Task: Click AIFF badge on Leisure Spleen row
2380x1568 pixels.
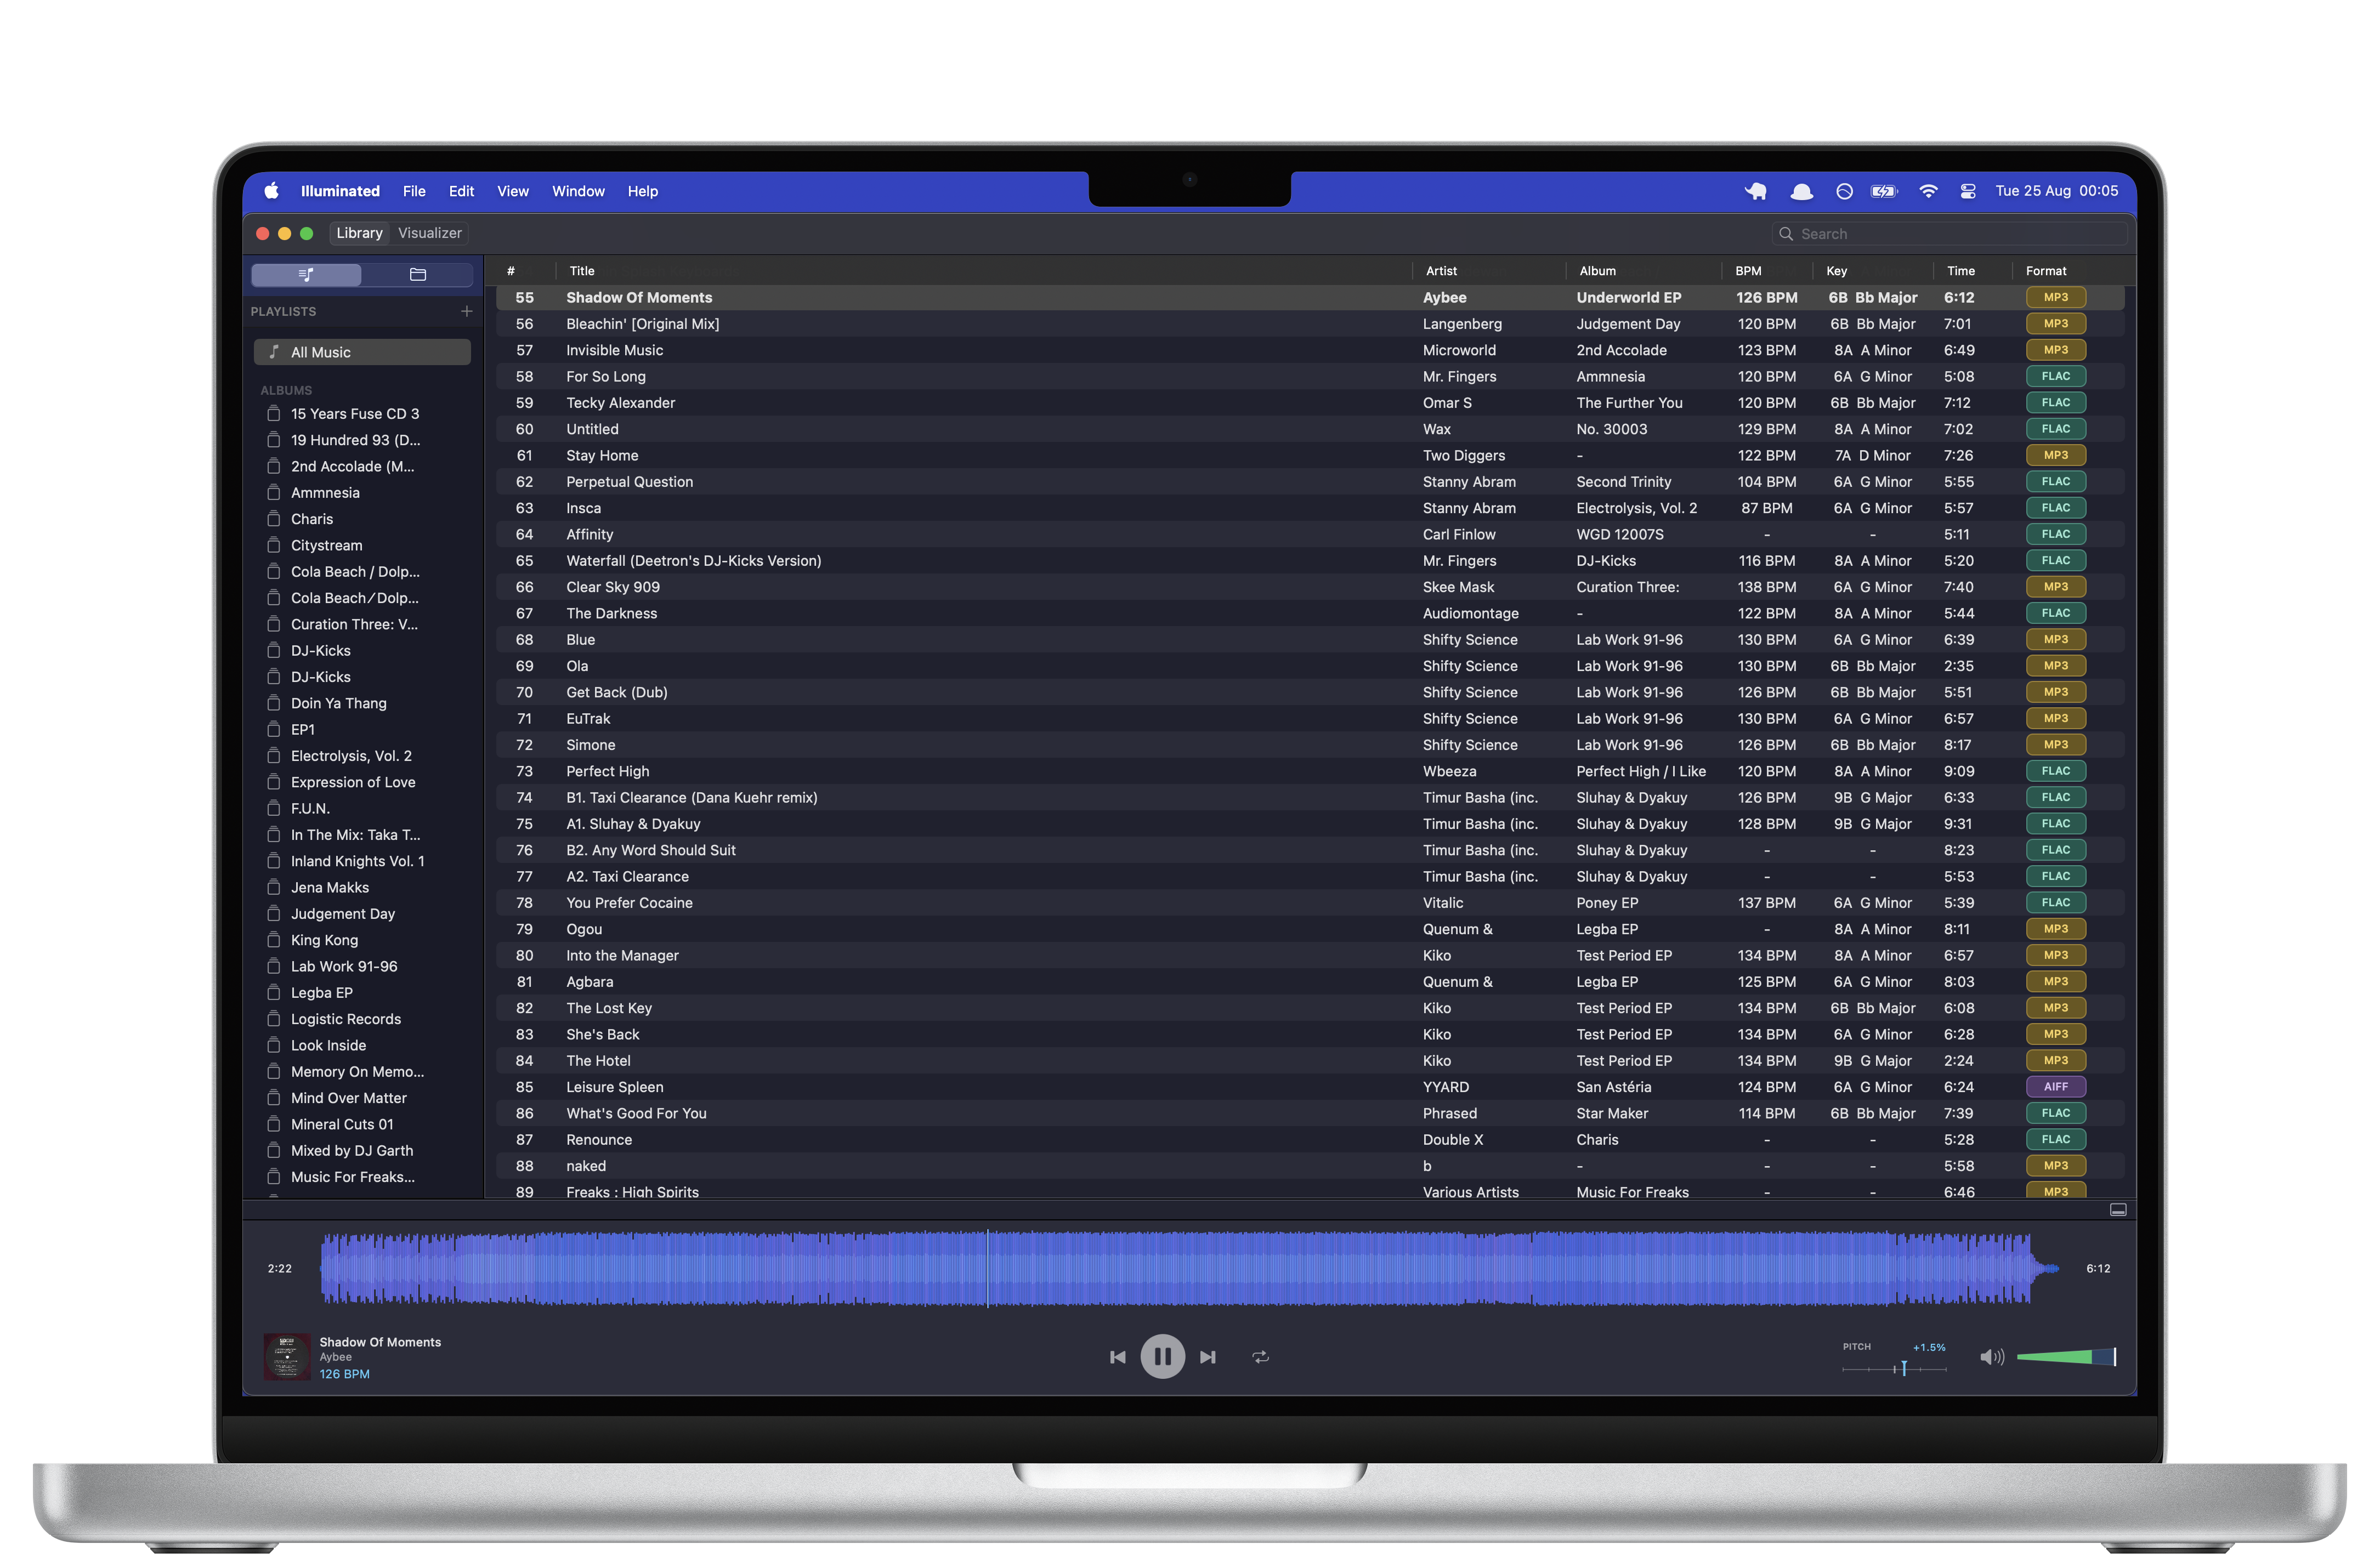Action: coord(2055,1087)
